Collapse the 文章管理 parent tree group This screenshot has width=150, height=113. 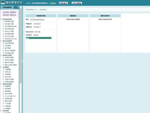click(1, 67)
